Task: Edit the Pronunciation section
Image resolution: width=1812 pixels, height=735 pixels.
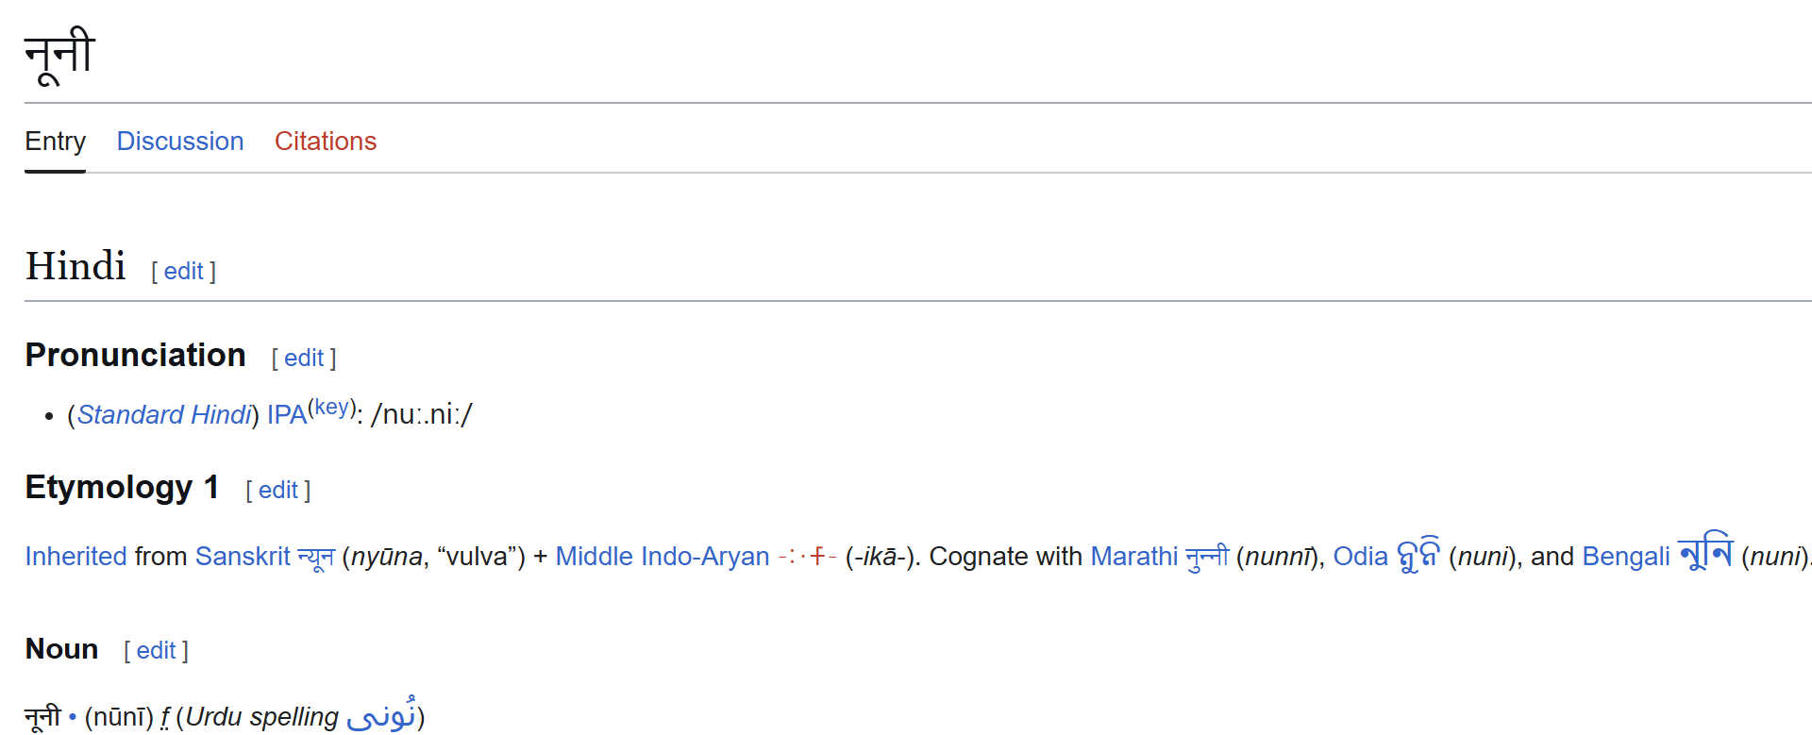Action: 303,359
